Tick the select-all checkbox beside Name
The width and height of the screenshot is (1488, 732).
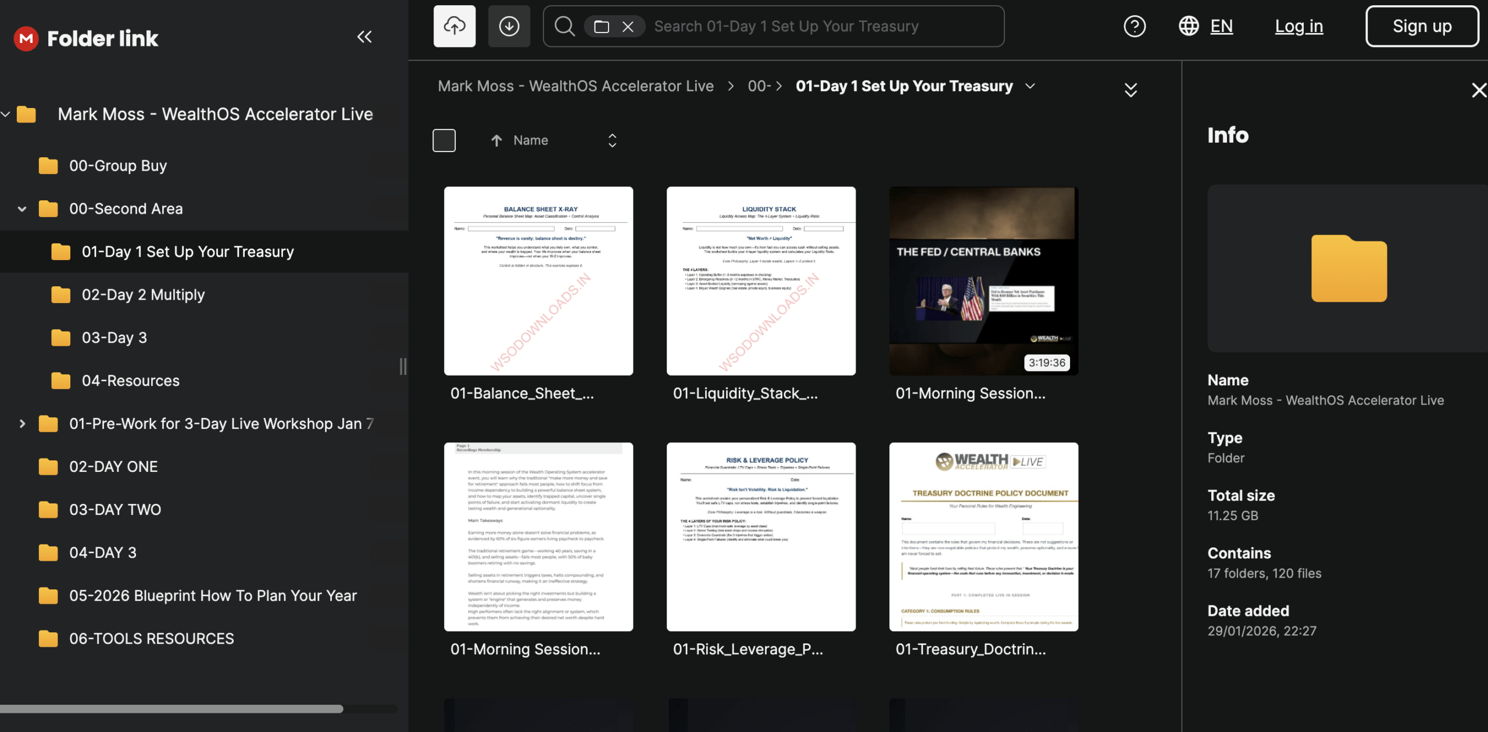coord(444,140)
